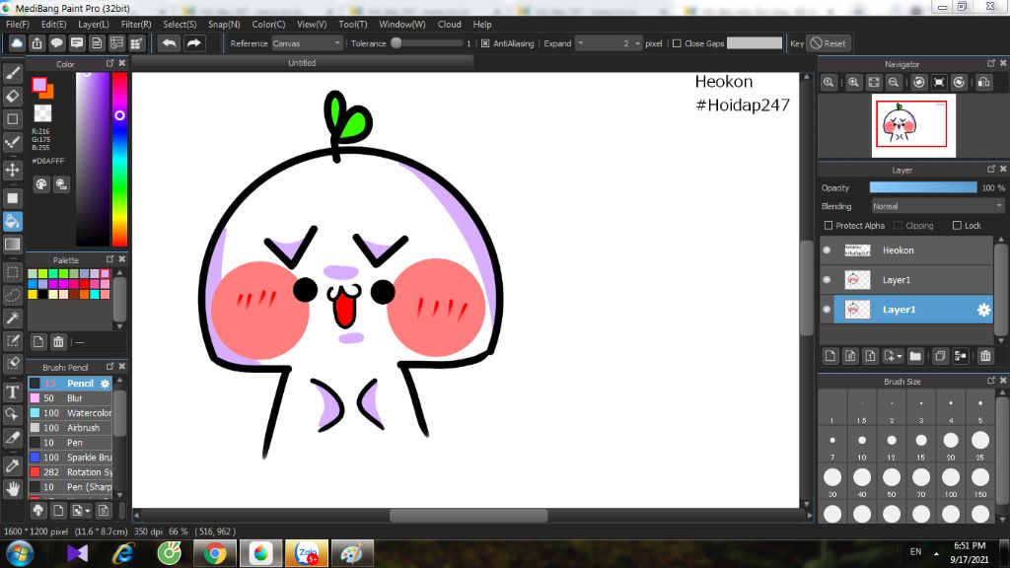Zoom out using the Navigator
1010x568 pixels.
coord(894,83)
